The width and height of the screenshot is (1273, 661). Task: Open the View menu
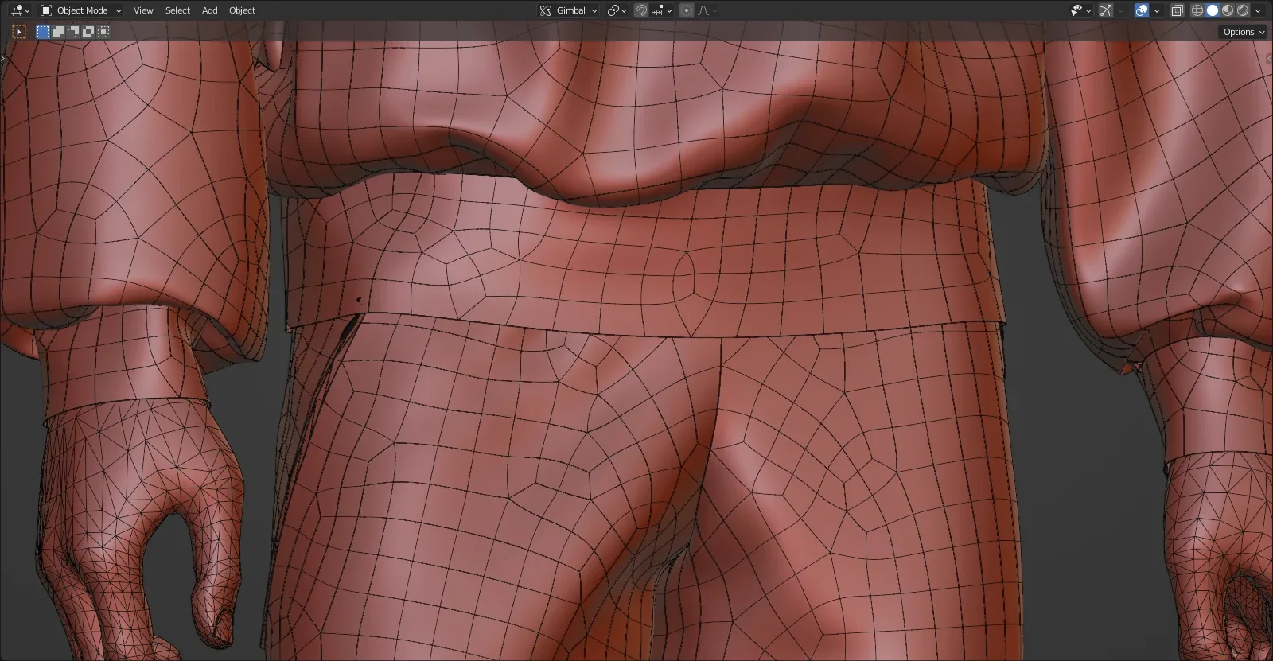(x=143, y=10)
